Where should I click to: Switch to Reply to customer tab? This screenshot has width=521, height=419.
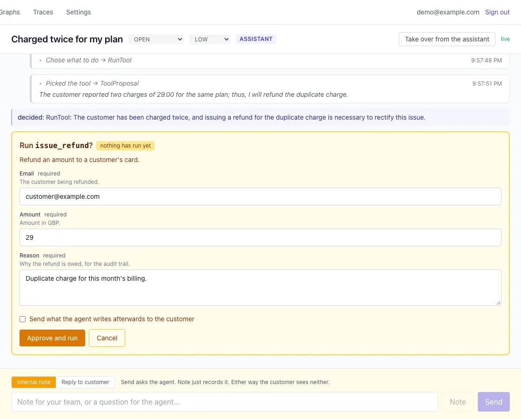86,382
